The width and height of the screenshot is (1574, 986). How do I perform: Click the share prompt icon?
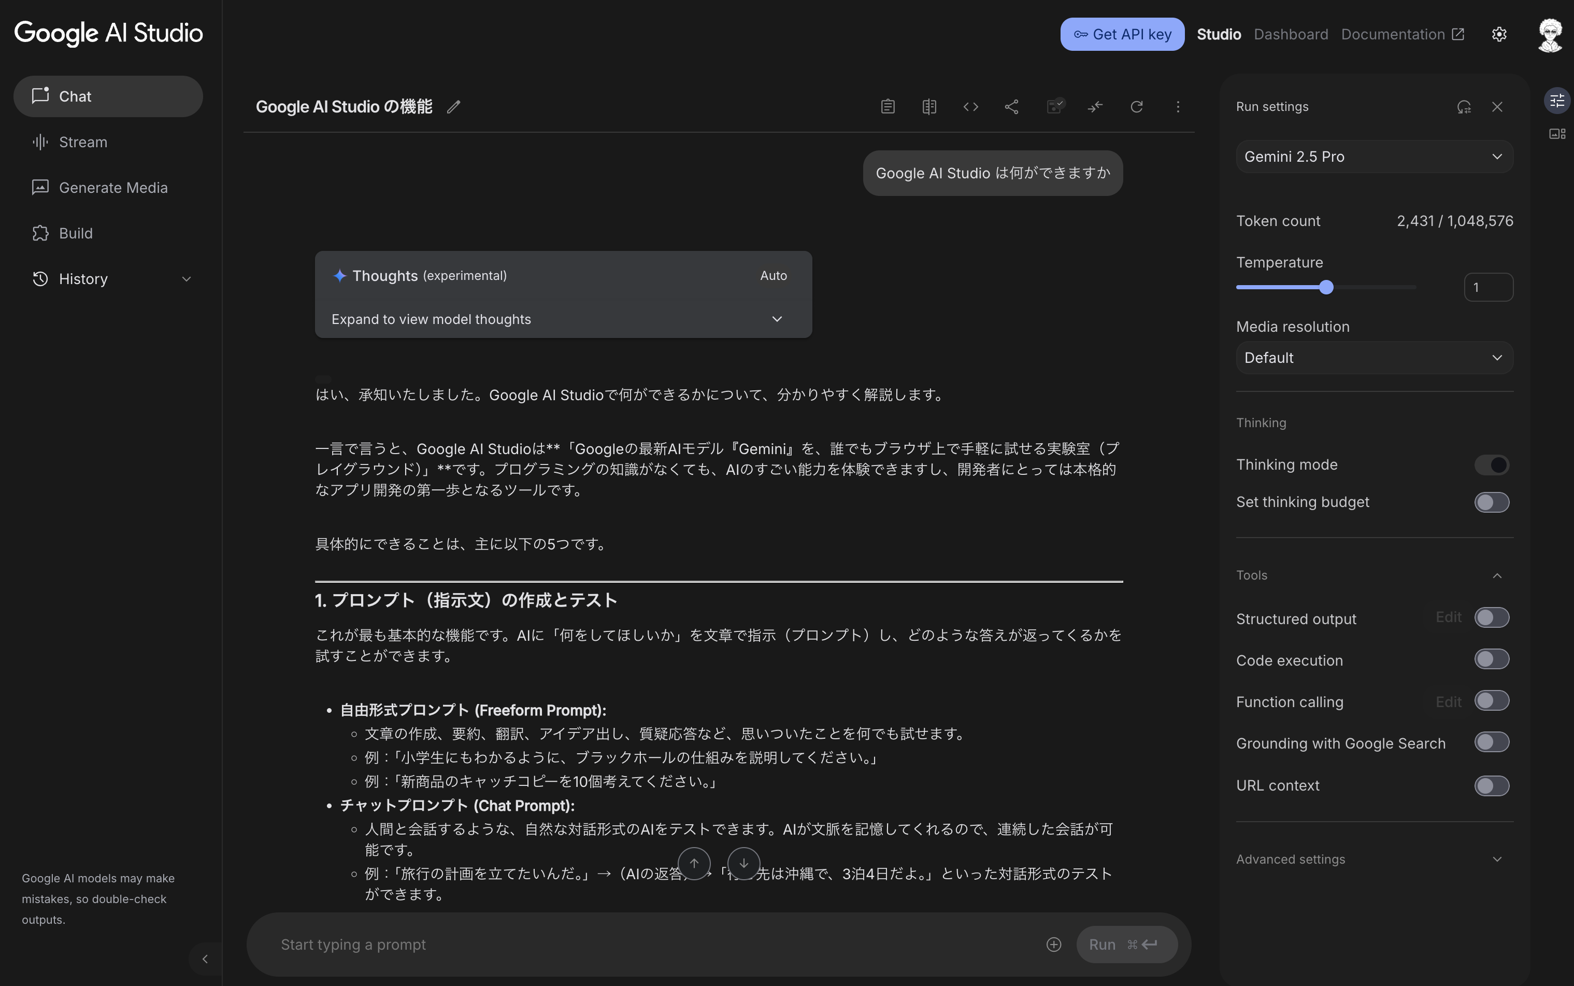click(1011, 107)
